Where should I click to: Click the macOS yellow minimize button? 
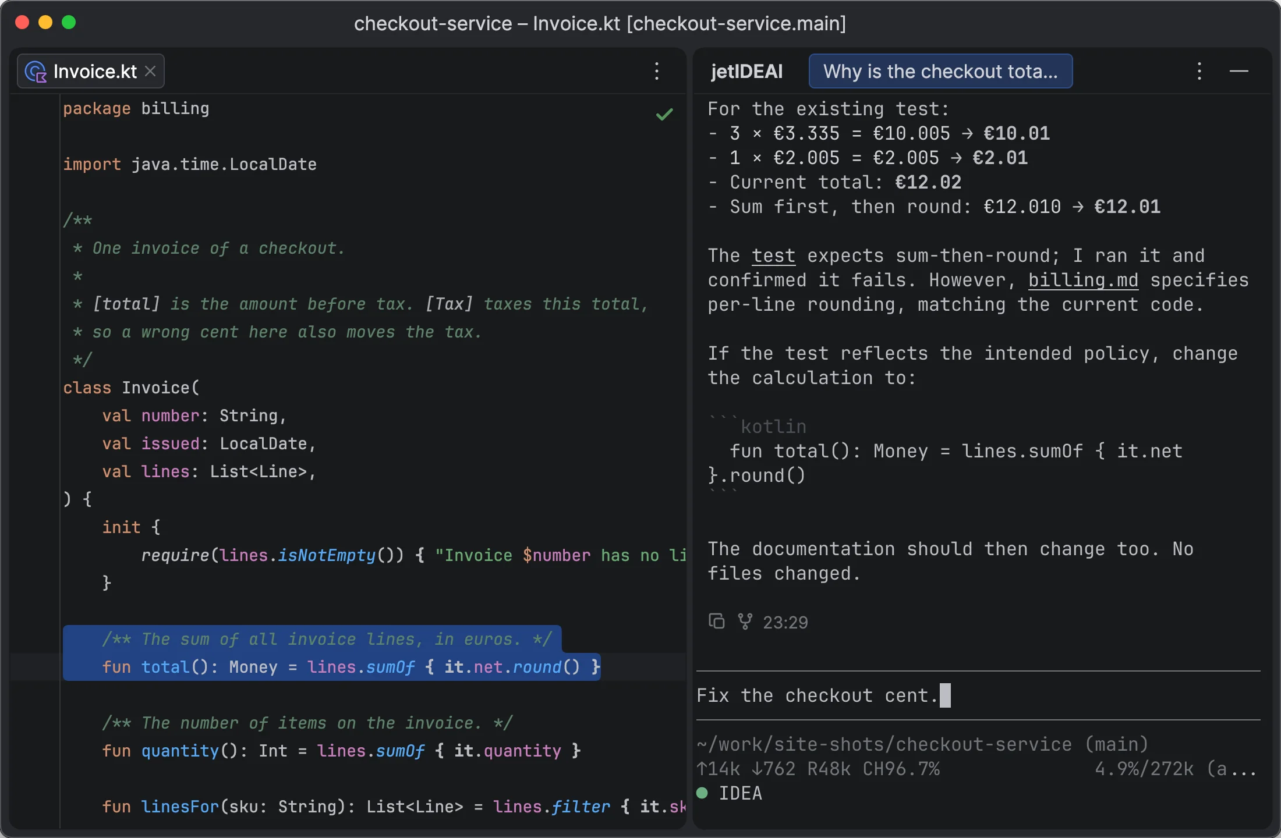(x=45, y=22)
